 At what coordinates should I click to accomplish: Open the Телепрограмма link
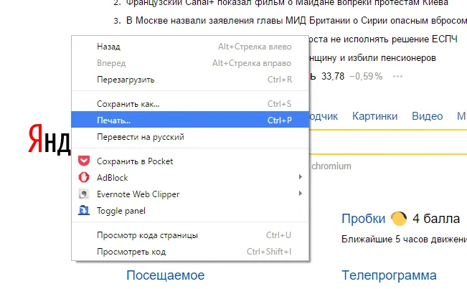coord(389,275)
